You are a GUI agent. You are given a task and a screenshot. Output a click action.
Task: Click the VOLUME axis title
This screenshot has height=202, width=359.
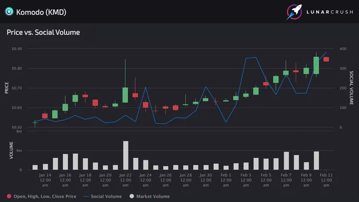(x=11, y=150)
